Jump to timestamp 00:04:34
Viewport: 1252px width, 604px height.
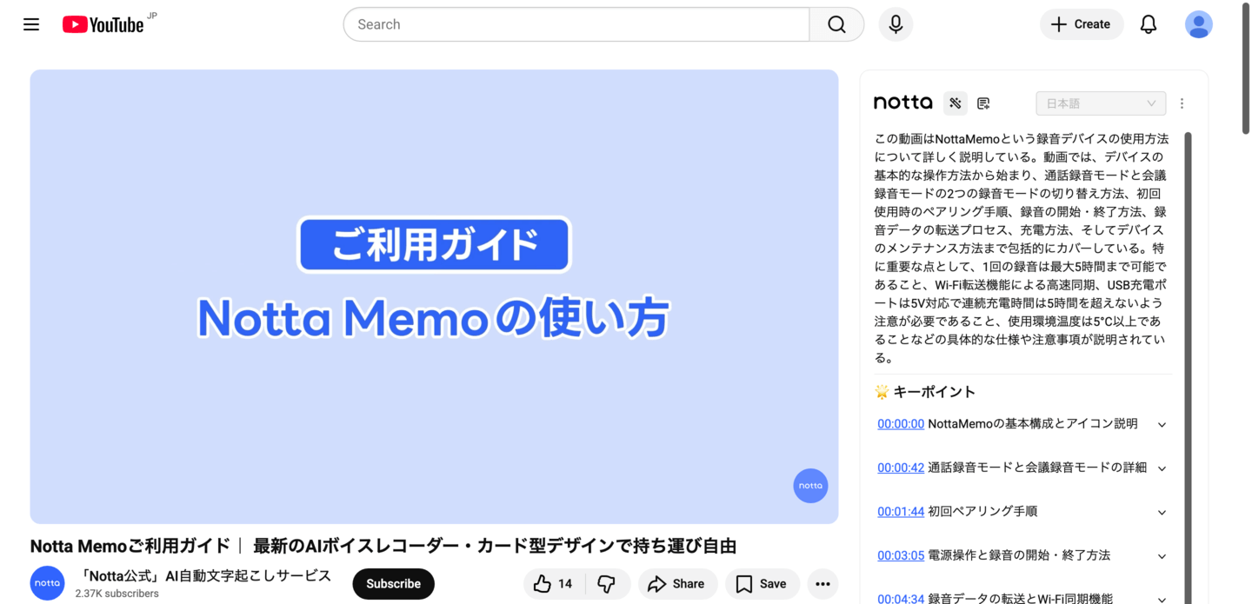click(901, 599)
